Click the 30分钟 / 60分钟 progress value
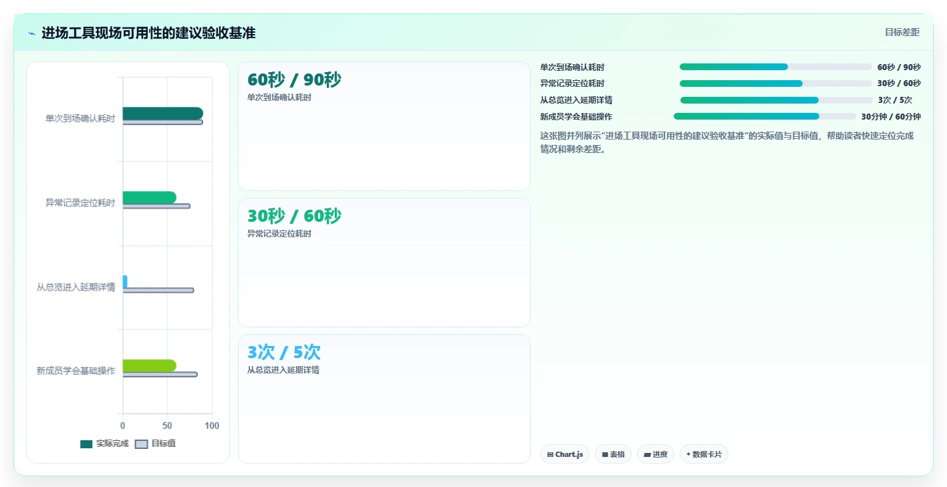947x487 pixels. click(891, 116)
